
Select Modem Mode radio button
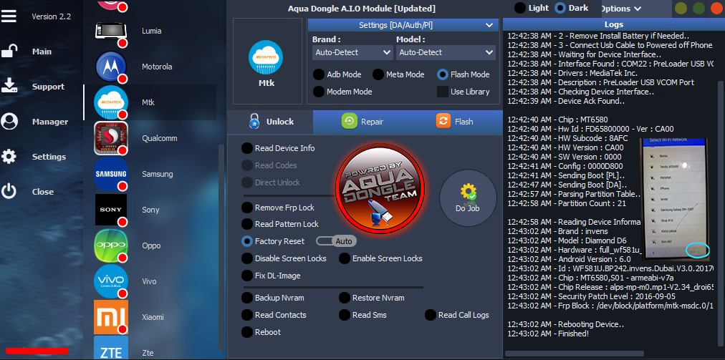tap(319, 92)
